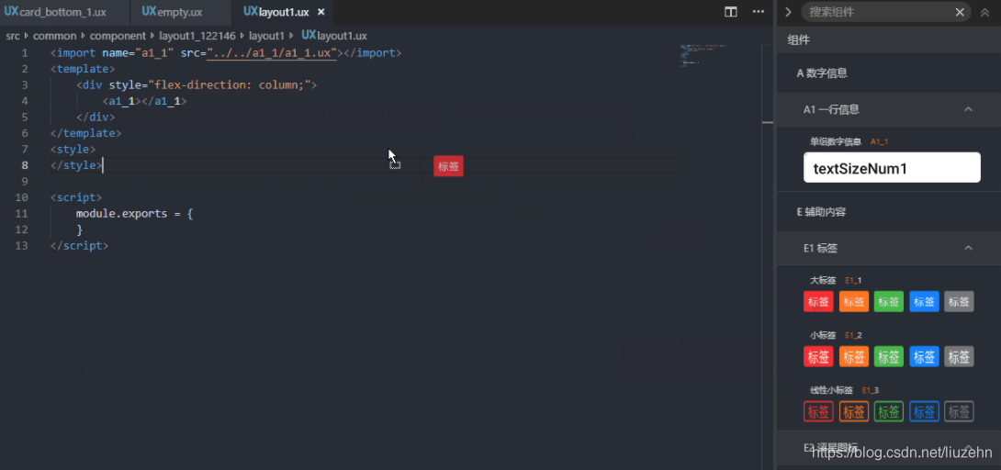Select the E 辅助内容 category header

(x=889, y=212)
